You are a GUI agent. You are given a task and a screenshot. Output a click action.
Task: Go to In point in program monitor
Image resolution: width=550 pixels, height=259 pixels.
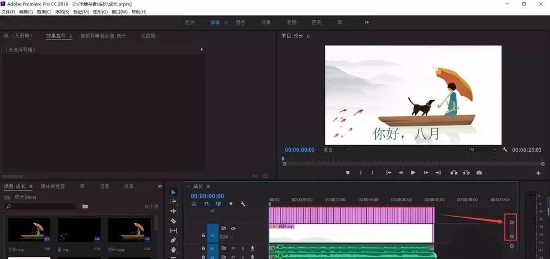(x=388, y=173)
